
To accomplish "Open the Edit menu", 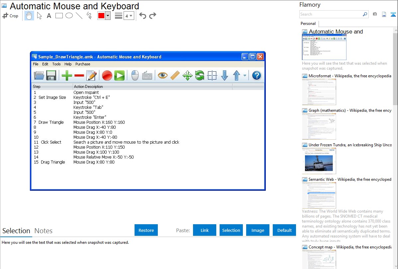I will coord(45,64).
